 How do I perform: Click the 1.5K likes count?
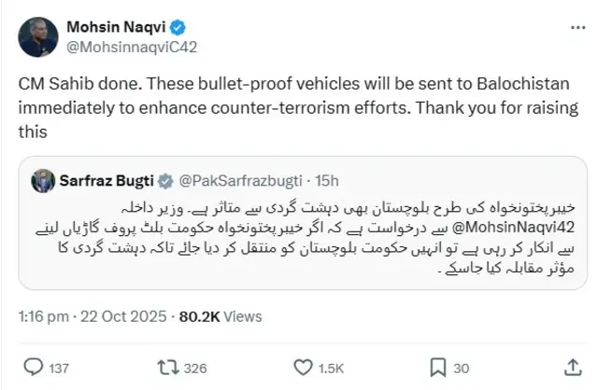pos(331,369)
